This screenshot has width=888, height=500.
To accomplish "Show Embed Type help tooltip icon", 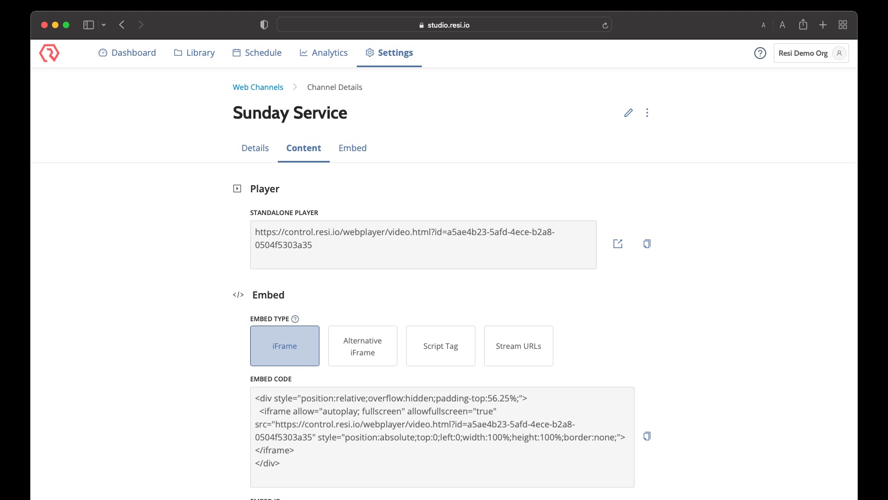I will (295, 319).
